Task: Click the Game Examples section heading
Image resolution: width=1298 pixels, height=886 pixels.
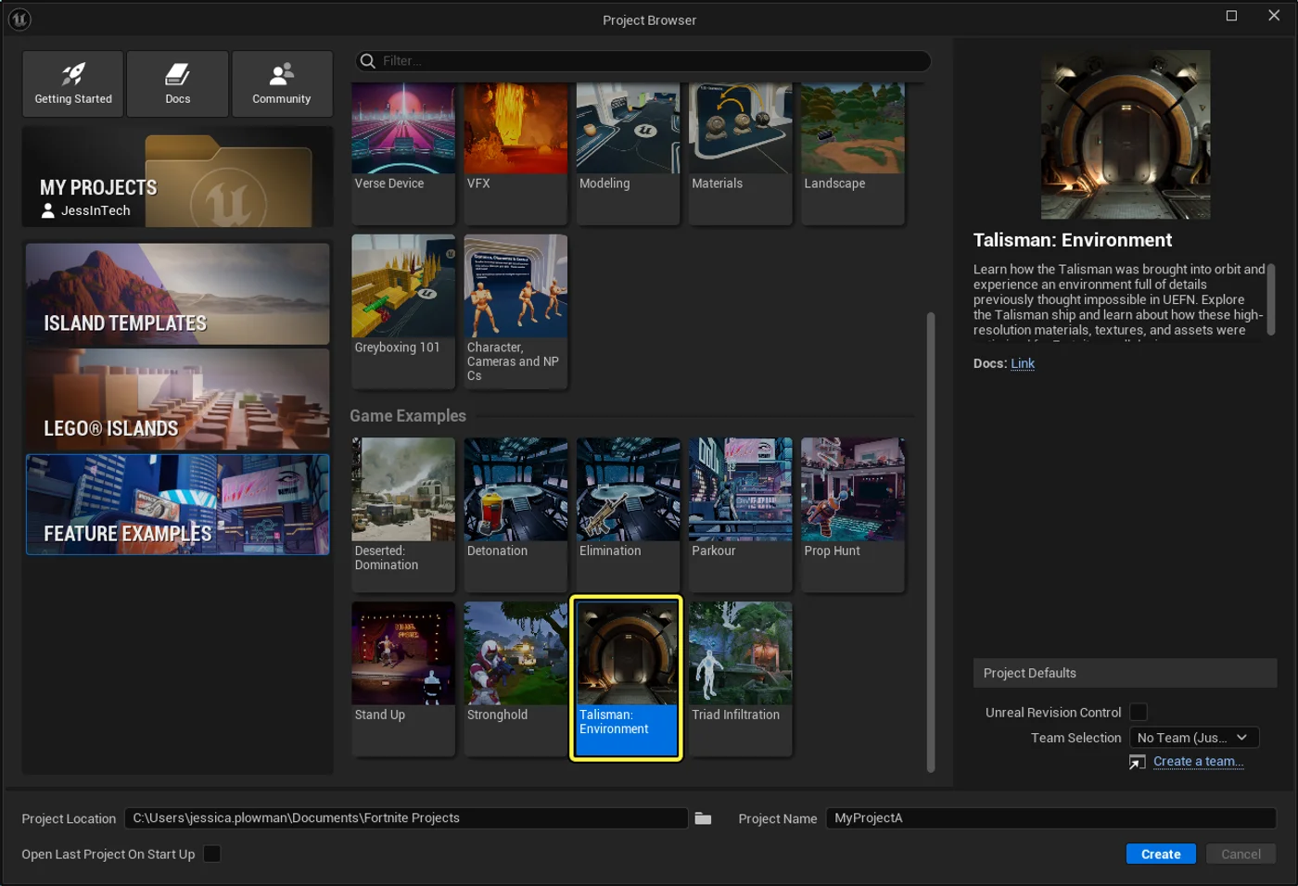Action: coord(408,416)
